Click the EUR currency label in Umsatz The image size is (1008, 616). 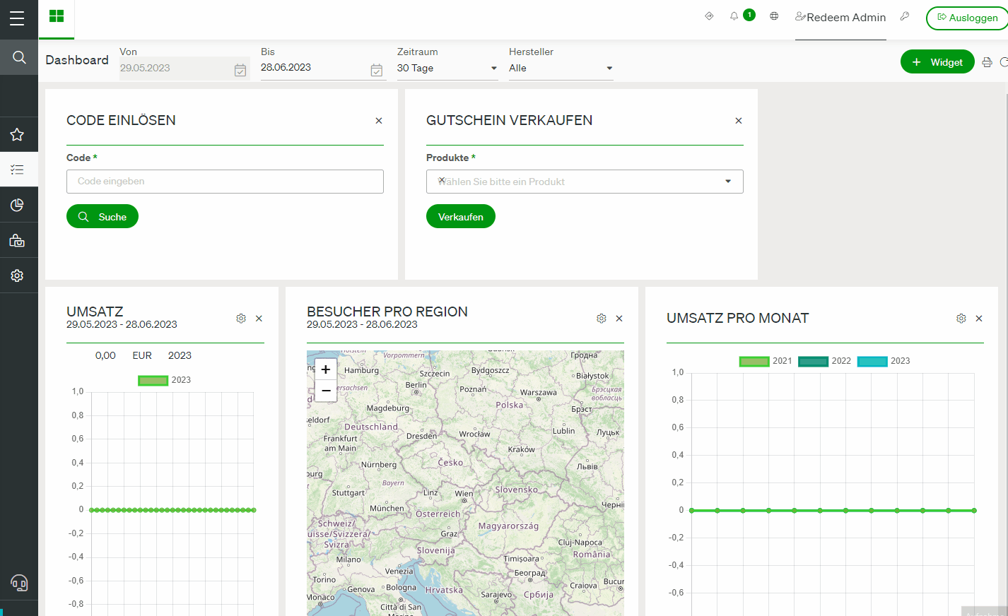142,355
